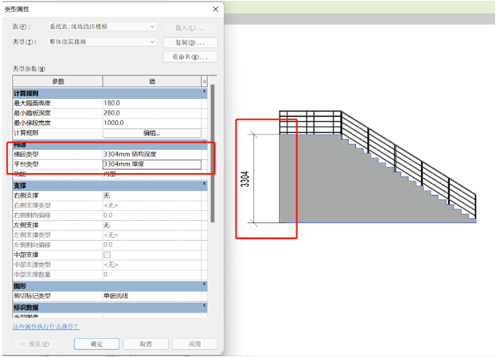Click the 重命名 rename button
501x357 pixels.
coord(191,57)
